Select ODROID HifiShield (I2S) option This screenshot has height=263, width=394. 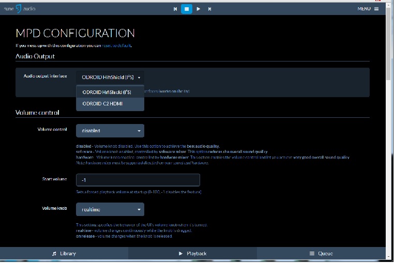click(x=110, y=92)
